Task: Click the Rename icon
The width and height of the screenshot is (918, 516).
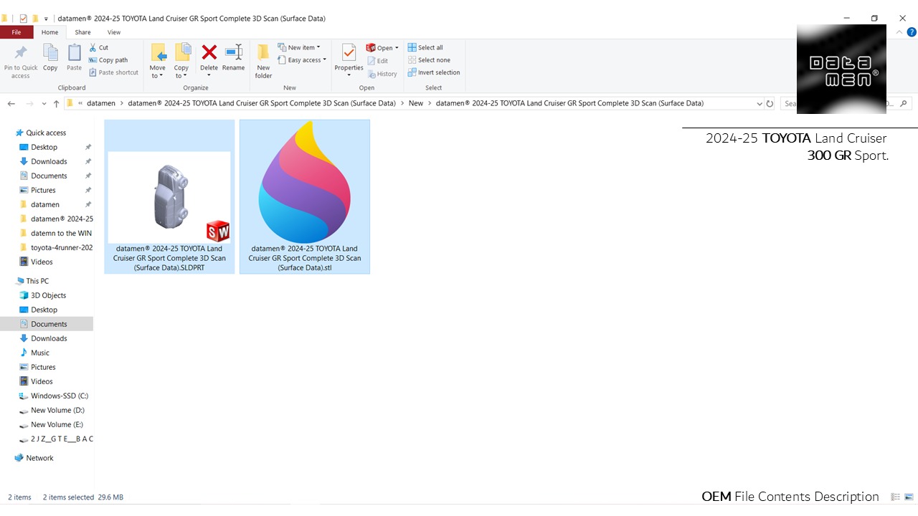Action: pos(233,52)
